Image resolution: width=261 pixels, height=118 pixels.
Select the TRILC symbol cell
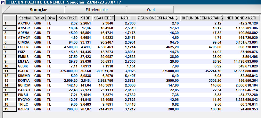click(23, 104)
